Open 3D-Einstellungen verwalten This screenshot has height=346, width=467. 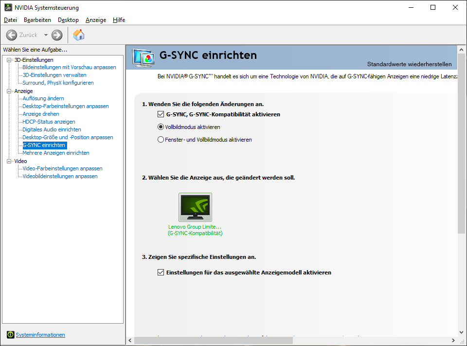click(x=54, y=75)
